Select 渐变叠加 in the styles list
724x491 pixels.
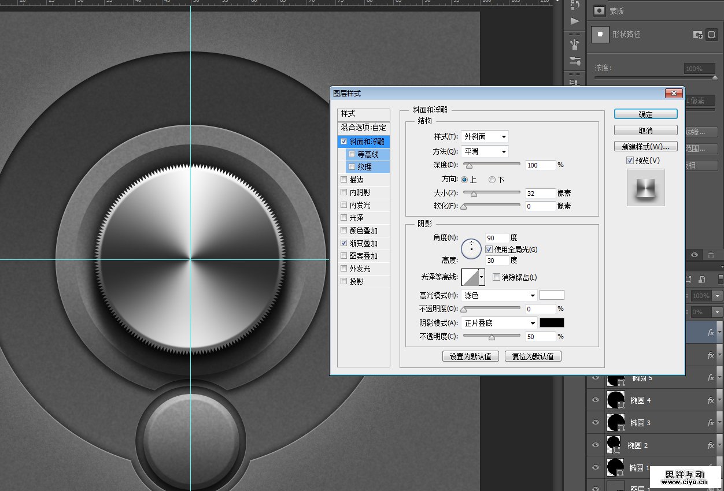point(363,243)
